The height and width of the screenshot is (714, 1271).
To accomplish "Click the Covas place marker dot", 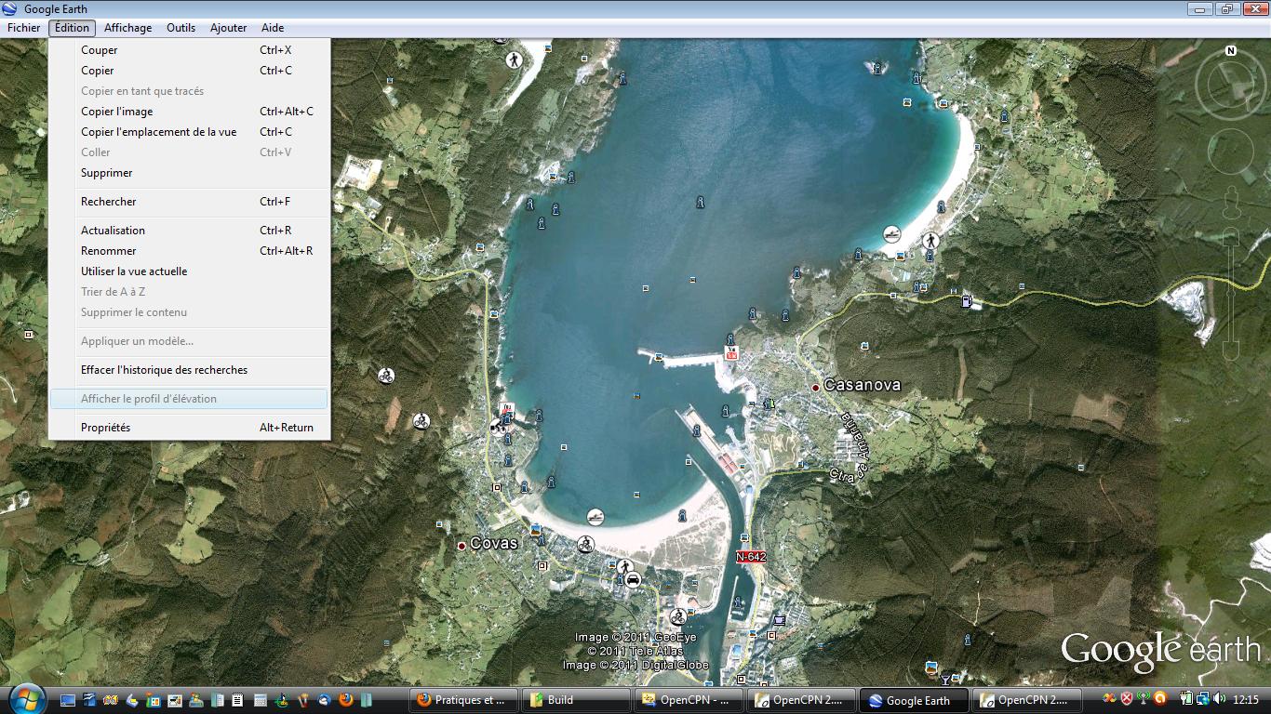I will pyautogui.click(x=462, y=546).
